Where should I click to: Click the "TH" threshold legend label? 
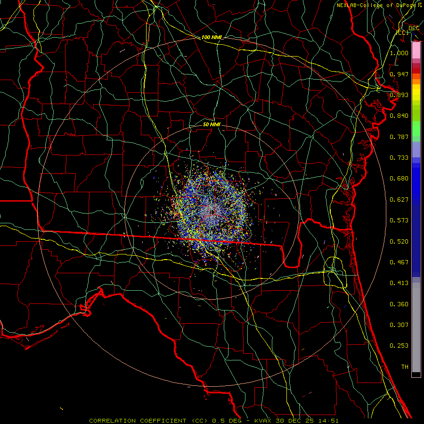[405, 367]
